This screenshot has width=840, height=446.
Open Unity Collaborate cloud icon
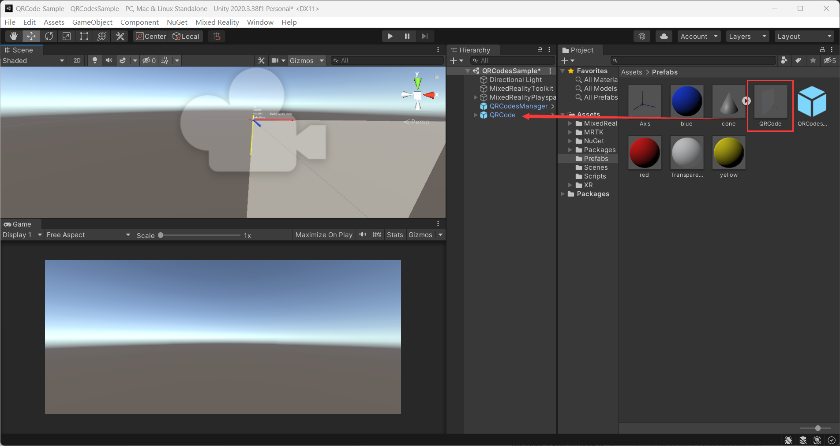pos(664,36)
